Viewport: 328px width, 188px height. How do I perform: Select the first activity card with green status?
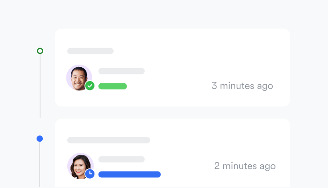tap(172, 67)
